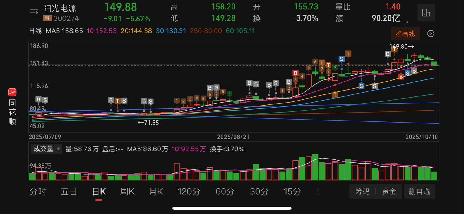
Task: Tap the stock code 300274
Action: pos(66,18)
